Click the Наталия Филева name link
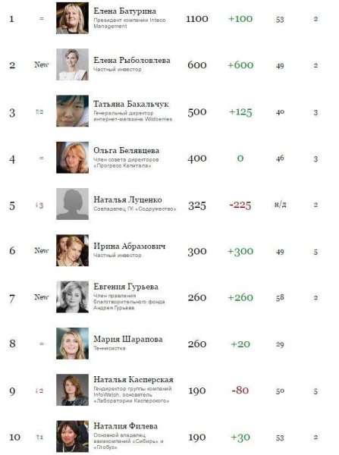339x455 pixels. point(125,426)
